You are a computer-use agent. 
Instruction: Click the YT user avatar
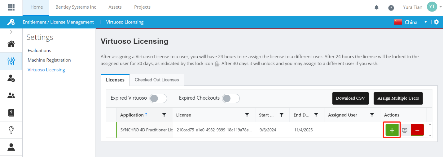coord(432,7)
